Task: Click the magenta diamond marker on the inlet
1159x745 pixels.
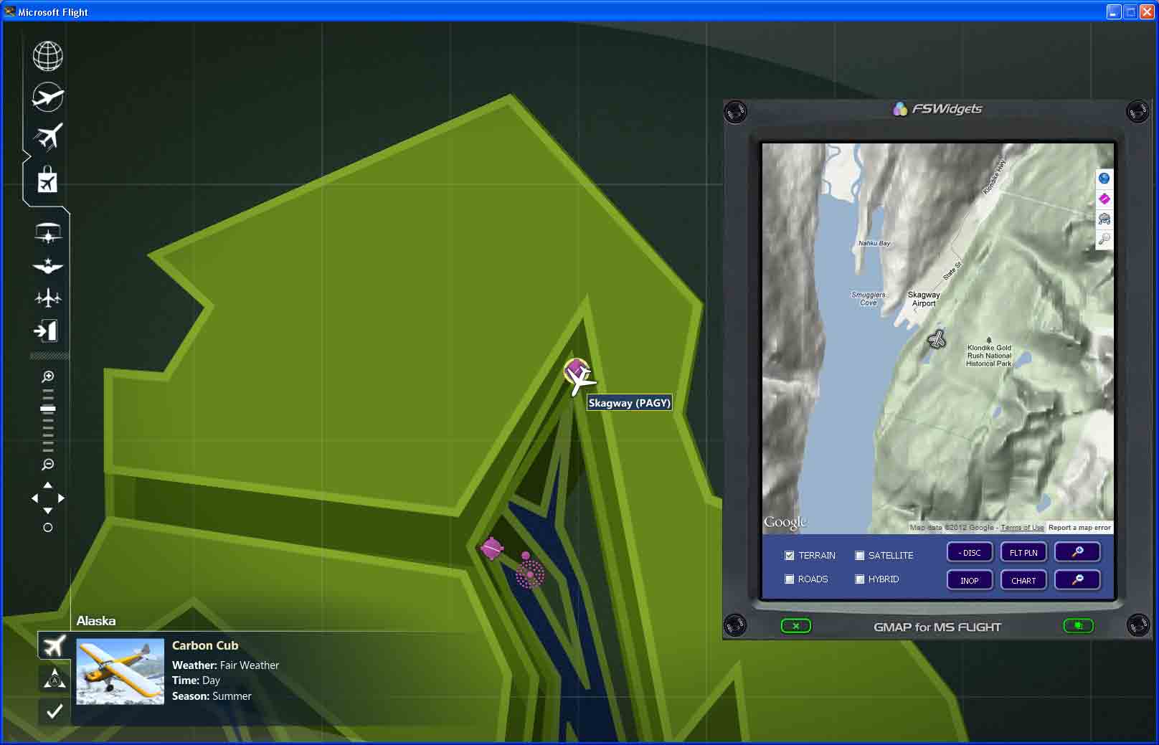Action: coord(491,549)
